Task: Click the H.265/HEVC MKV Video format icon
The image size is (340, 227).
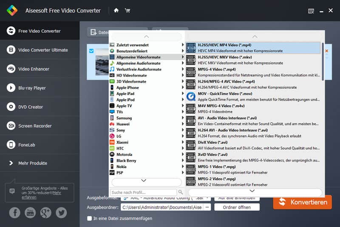Action: [x=191, y=60]
